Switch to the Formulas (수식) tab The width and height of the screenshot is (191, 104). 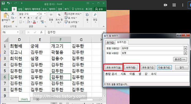coord(45,9)
